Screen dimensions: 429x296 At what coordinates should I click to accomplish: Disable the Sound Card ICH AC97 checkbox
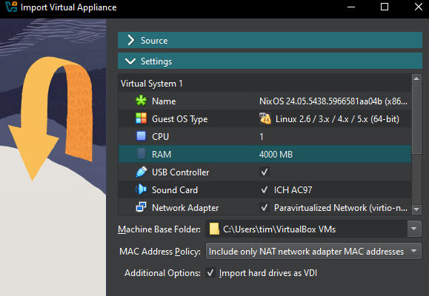click(x=265, y=190)
